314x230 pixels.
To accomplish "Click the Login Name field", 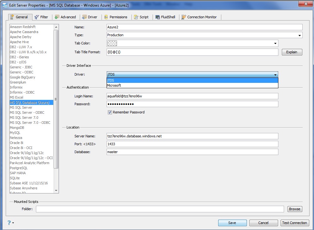I will pyautogui.click(x=192, y=96).
